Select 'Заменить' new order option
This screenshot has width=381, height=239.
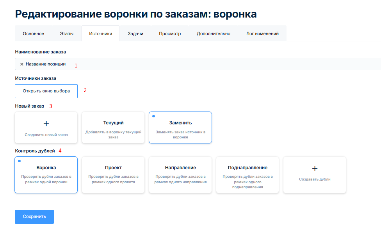click(x=180, y=127)
